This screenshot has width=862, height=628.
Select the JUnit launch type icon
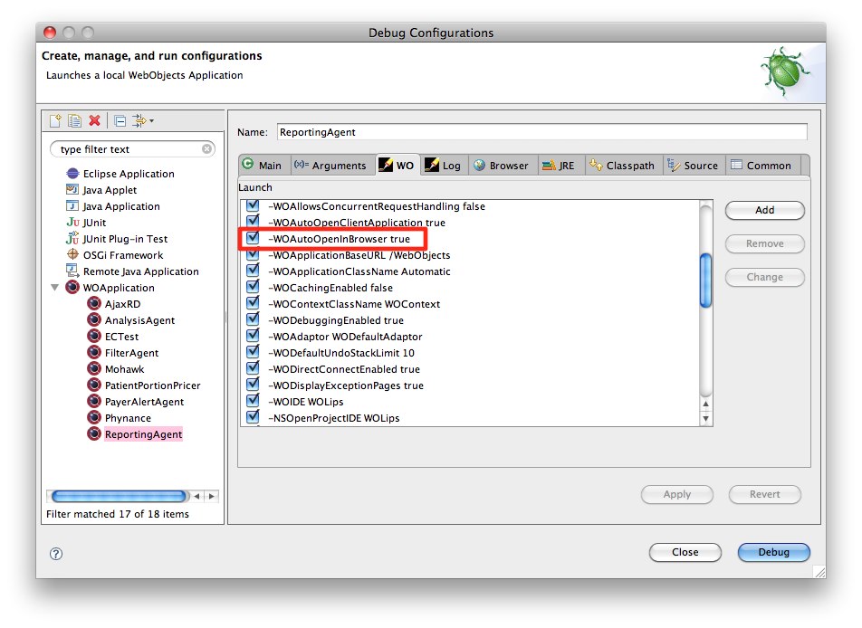click(x=72, y=223)
